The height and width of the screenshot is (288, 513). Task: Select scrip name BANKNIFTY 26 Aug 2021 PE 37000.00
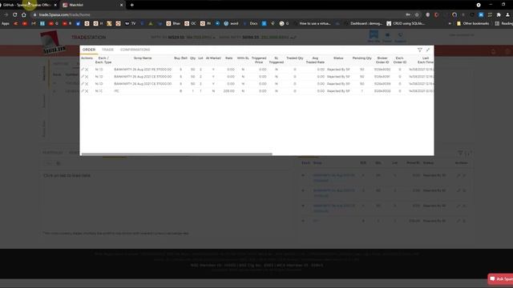143,70
